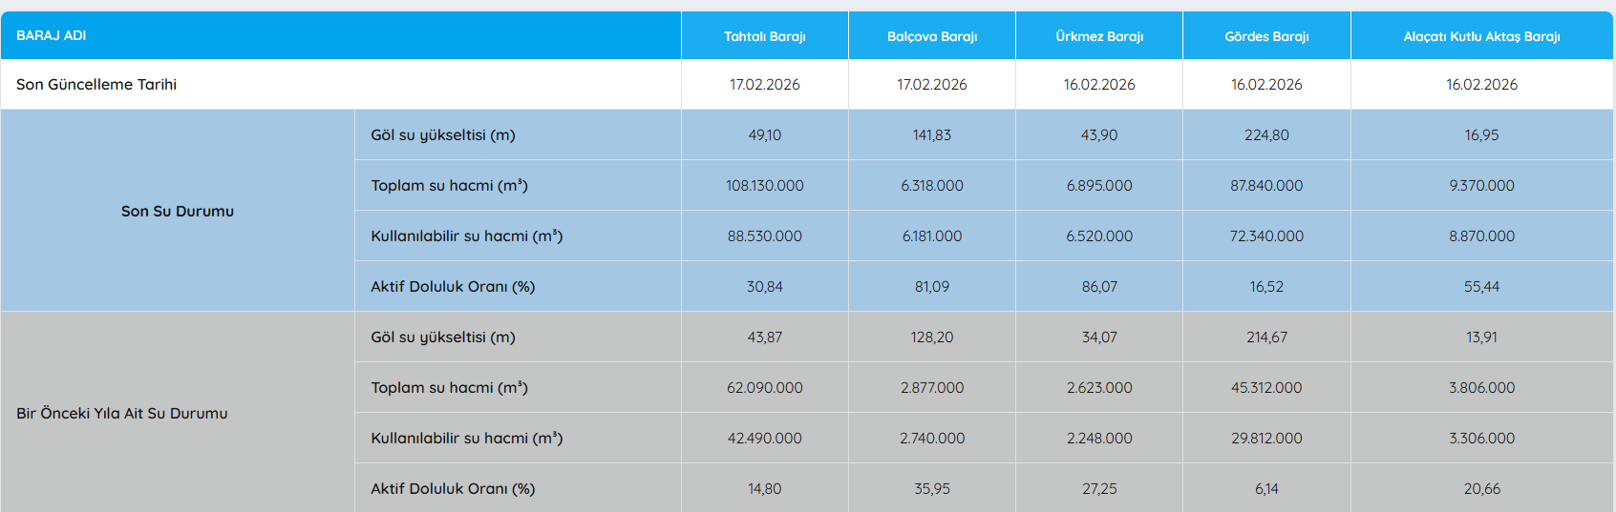Click the Gördes Barajı column header

(1266, 36)
